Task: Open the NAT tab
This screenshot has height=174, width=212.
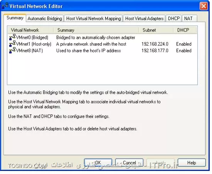Action: click(x=189, y=19)
